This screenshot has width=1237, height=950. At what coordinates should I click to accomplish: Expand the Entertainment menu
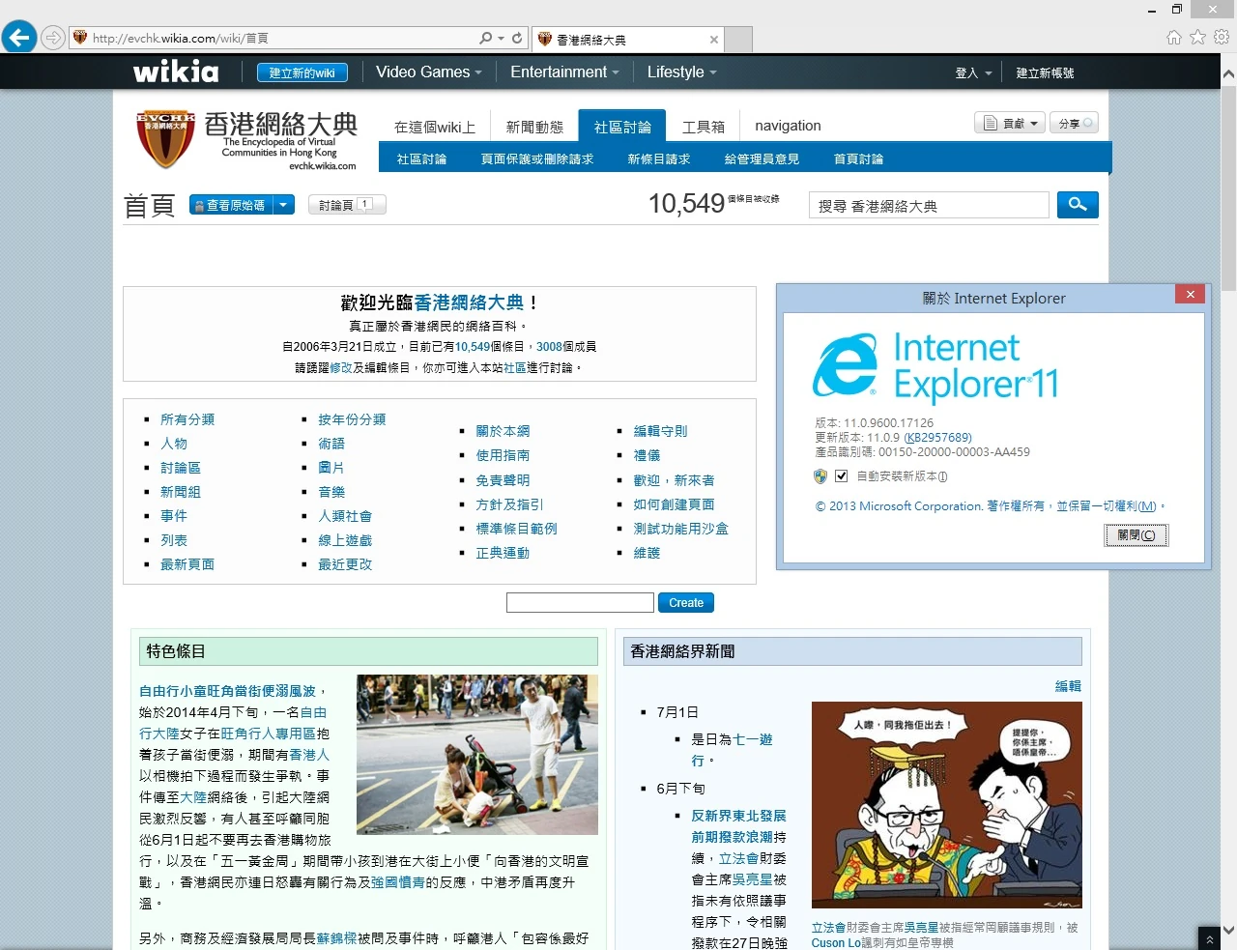(x=565, y=72)
